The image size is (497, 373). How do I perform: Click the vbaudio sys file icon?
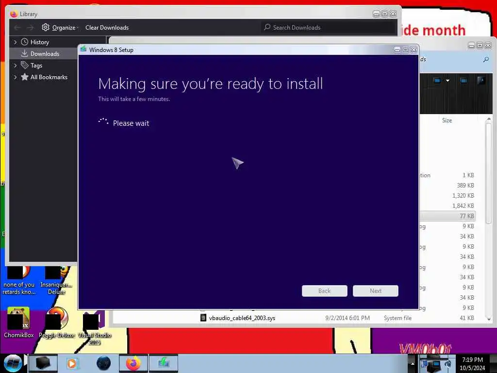(x=203, y=318)
